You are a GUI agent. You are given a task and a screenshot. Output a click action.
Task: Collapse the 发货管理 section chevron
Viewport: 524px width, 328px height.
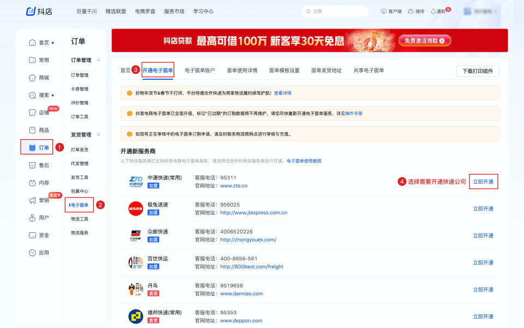99,134
